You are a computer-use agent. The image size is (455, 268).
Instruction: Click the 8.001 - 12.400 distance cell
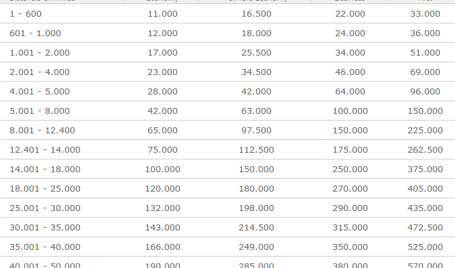(x=42, y=131)
